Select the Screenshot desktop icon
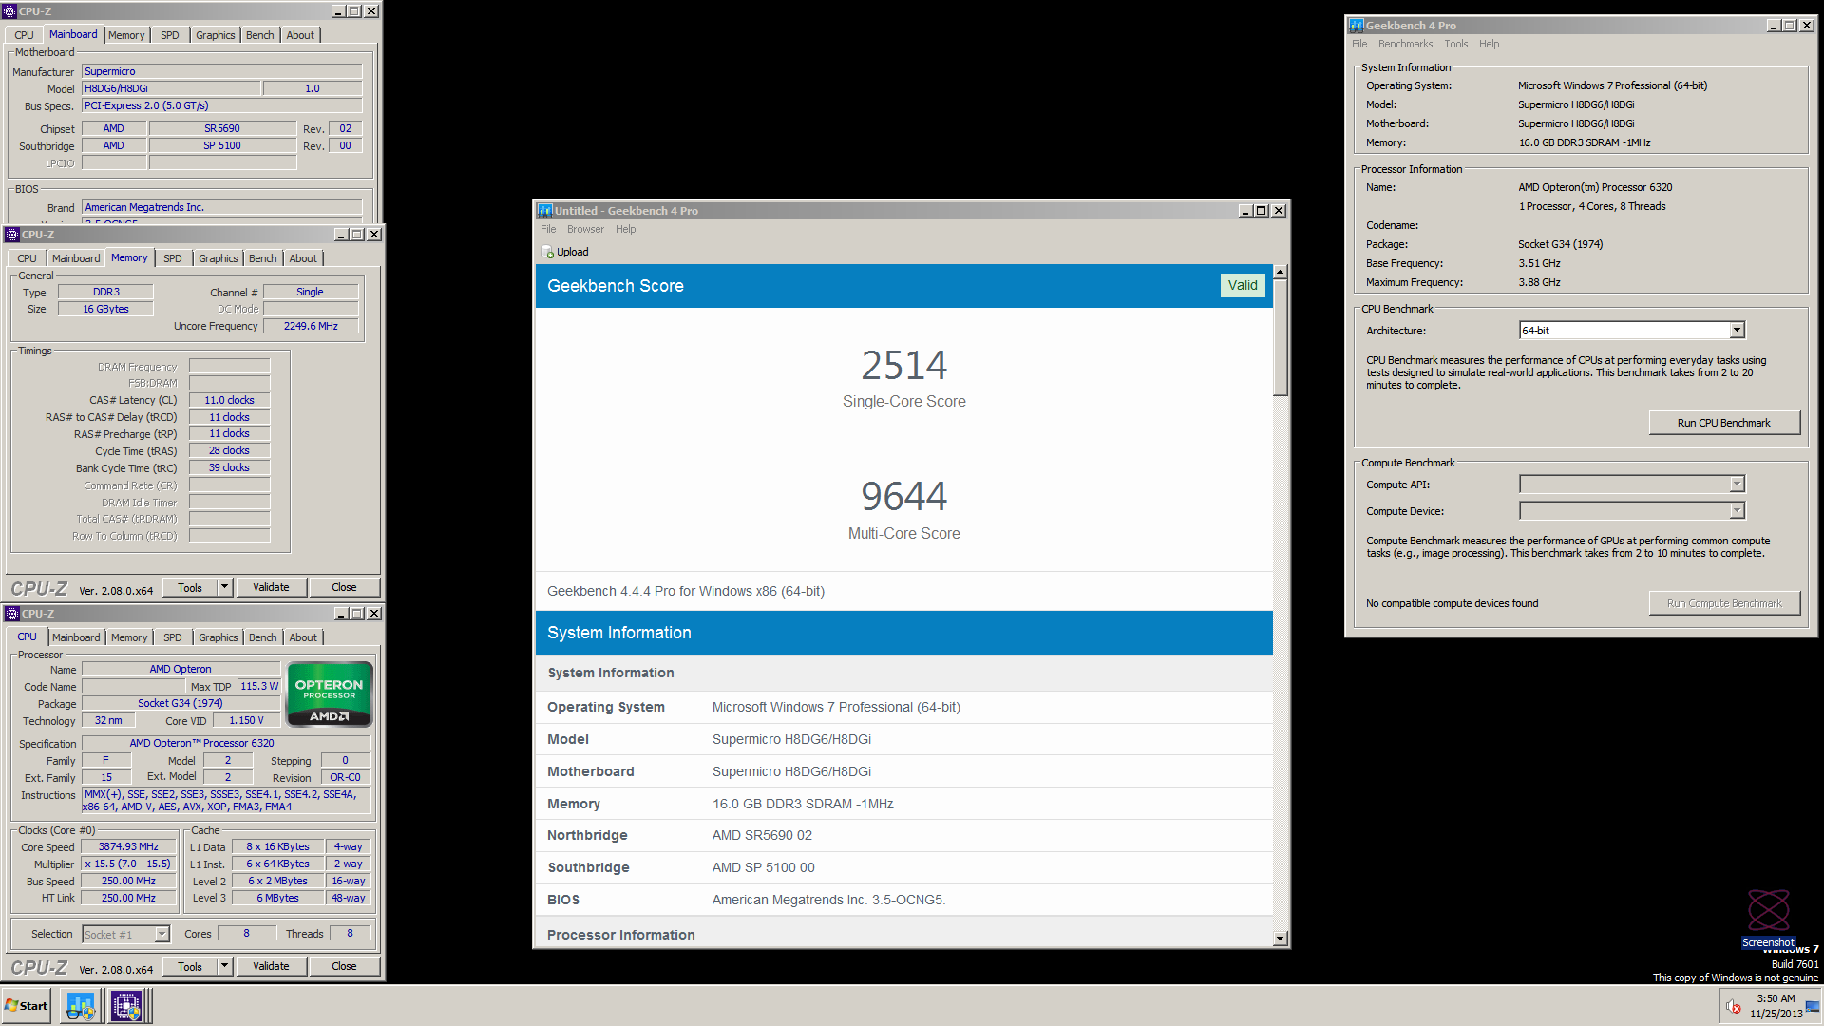This screenshot has width=1824, height=1026. [1768, 918]
